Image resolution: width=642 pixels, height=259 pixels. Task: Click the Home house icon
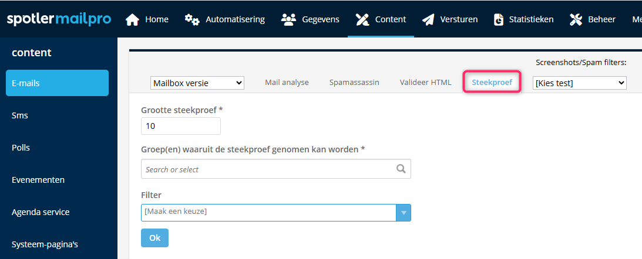(x=133, y=19)
